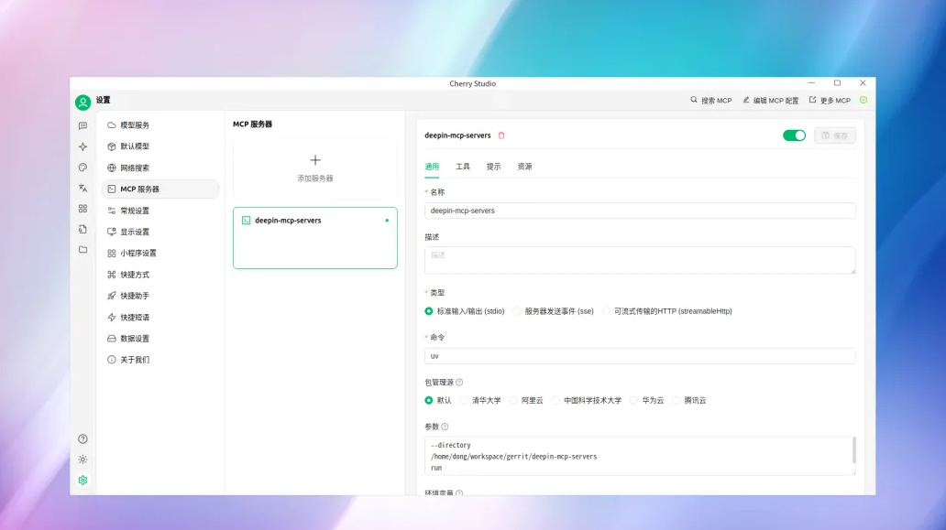This screenshot has width=946, height=530.
Task: Choose 华为云 package source
Action: click(647, 401)
